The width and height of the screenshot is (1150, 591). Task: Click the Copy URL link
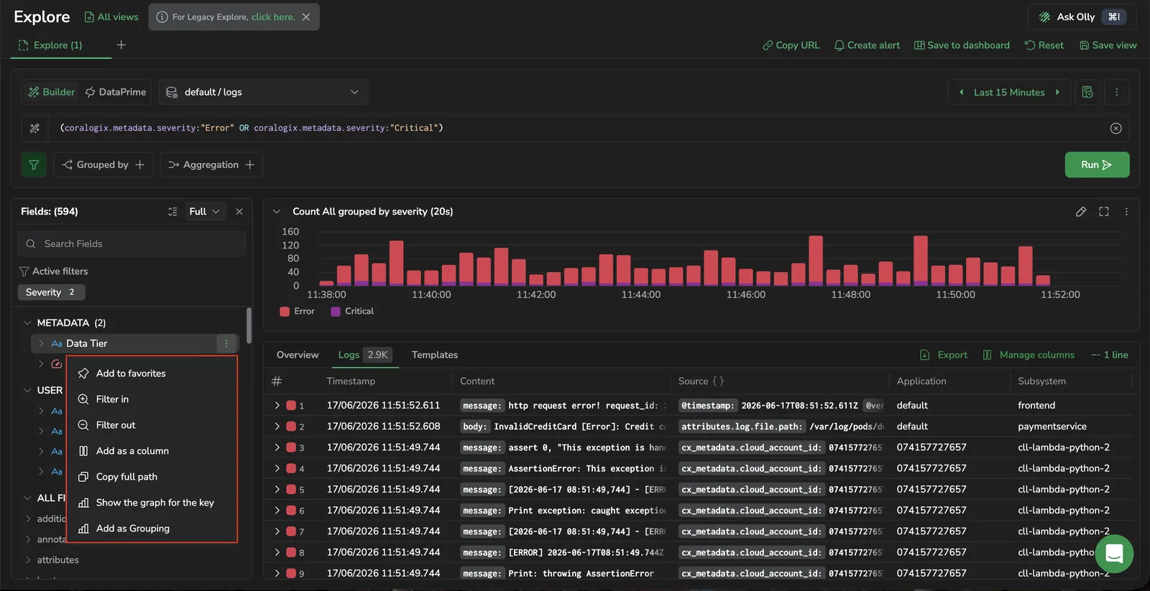[x=791, y=45]
